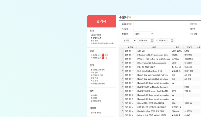
Task: Open 로그인이력 관리 link
Action: coord(97,75)
